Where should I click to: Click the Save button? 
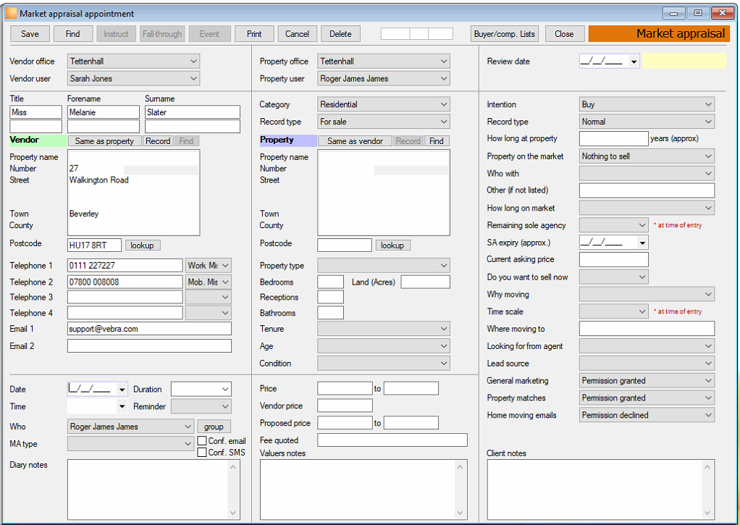tap(30, 34)
